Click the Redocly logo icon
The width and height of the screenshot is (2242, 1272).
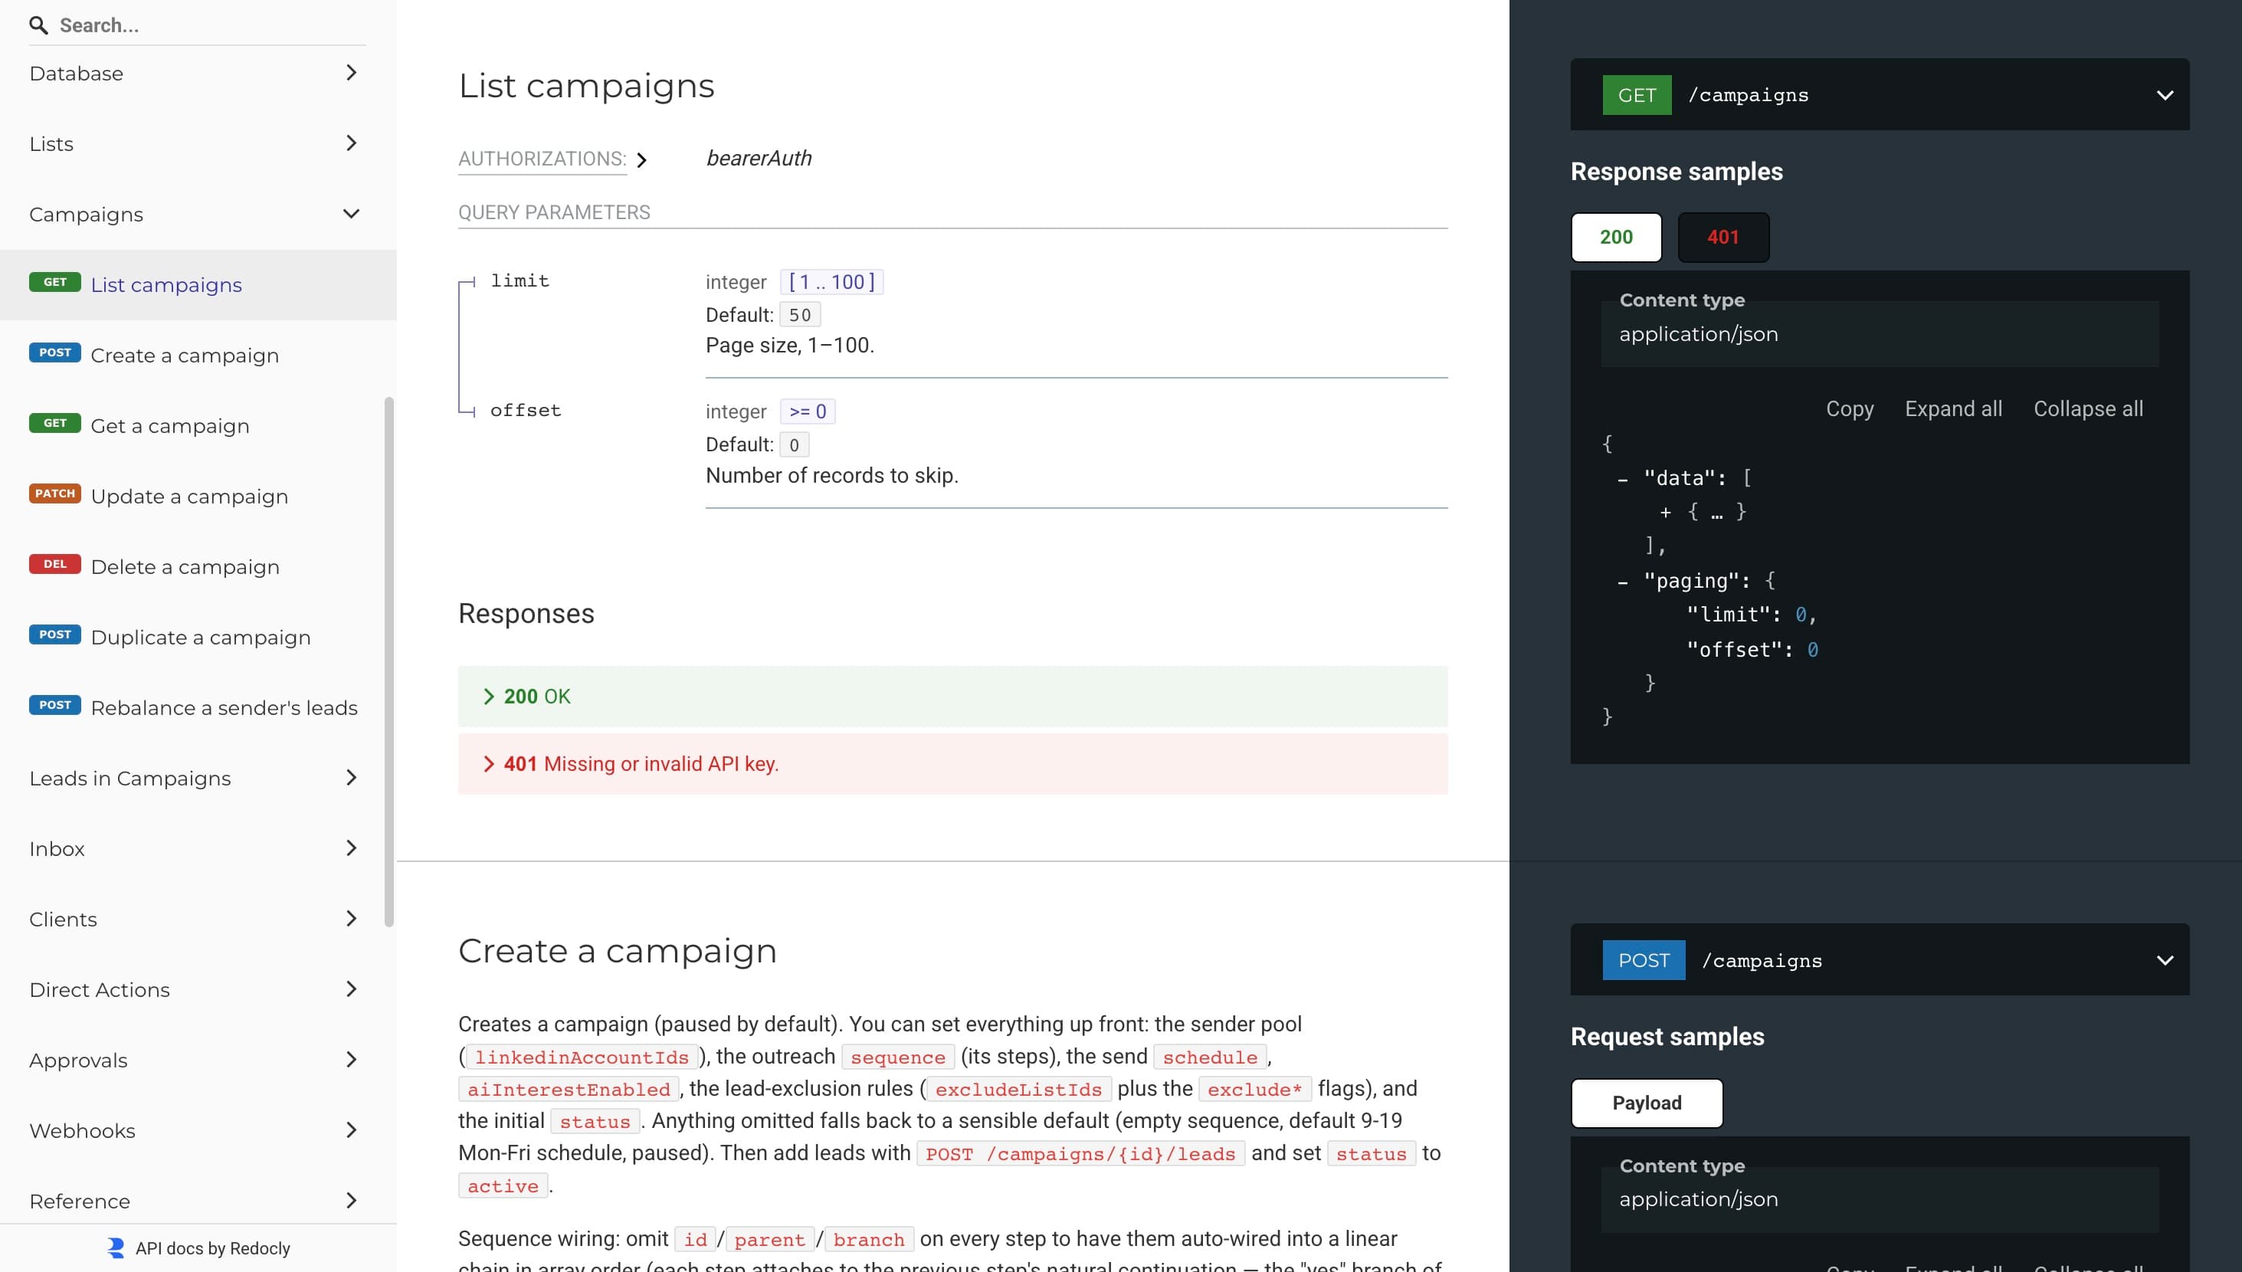tap(115, 1248)
